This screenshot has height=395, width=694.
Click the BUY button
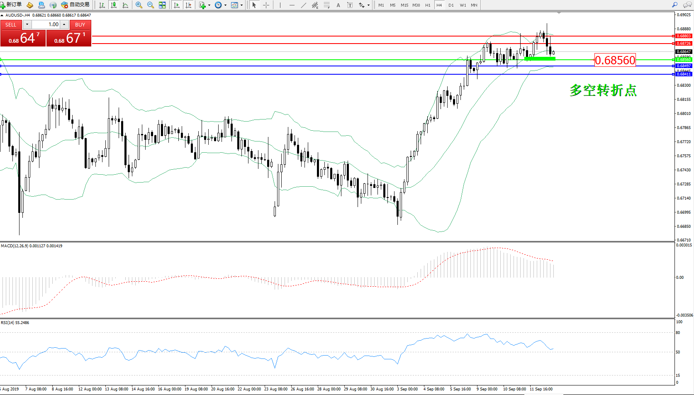click(80, 25)
